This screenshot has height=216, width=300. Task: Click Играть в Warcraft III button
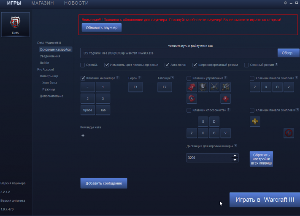265,200
